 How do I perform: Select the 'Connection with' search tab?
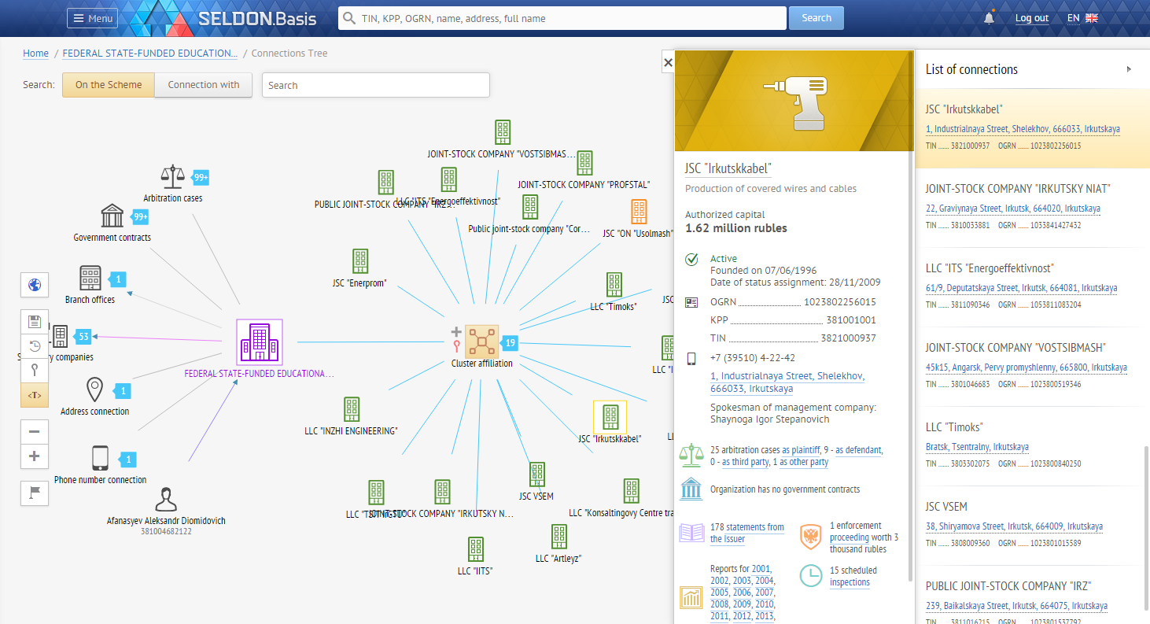pyautogui.click(x=204, y=85)
